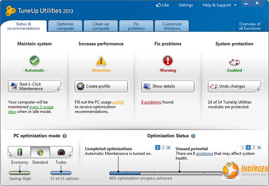This screenshot has width=269, height=186.
Task: Open the Clean up computer tab
Action: 101,26
